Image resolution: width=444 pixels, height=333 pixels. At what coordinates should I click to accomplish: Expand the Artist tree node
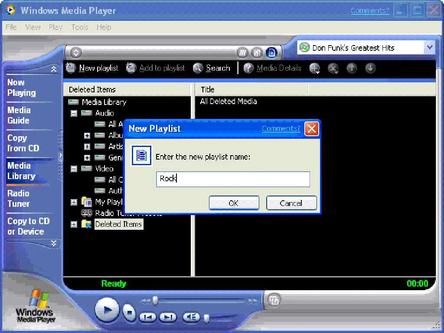click(87, 147)
